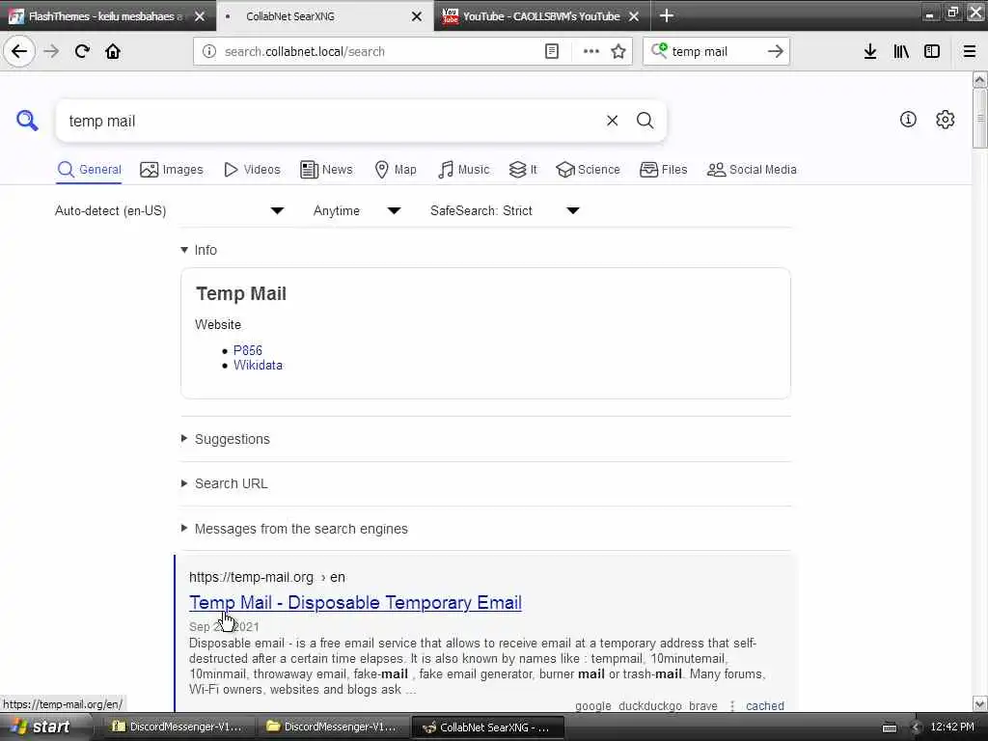Click the Temp Mail infobox heading
Viewport: 988px width, 741px height.
tap(241, 293)
